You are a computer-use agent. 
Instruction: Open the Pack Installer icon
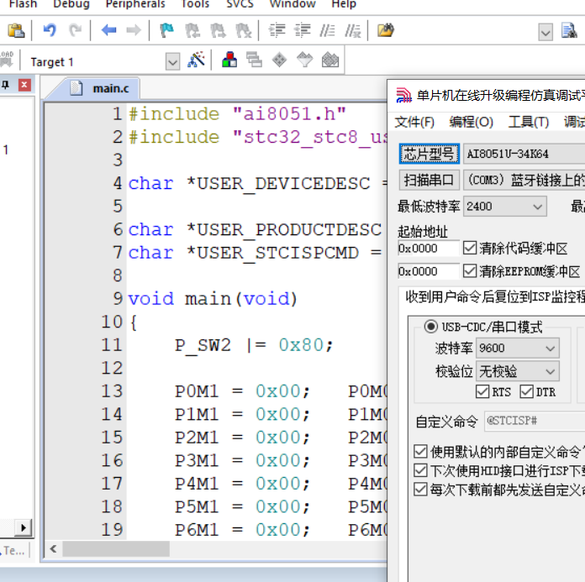(330, 60)
